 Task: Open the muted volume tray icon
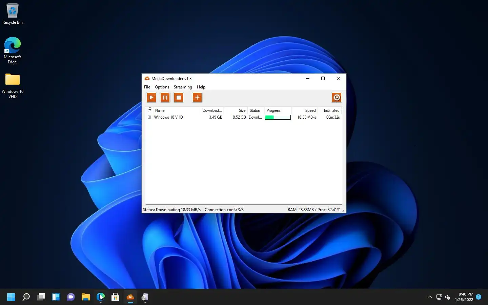click(448, 297)
